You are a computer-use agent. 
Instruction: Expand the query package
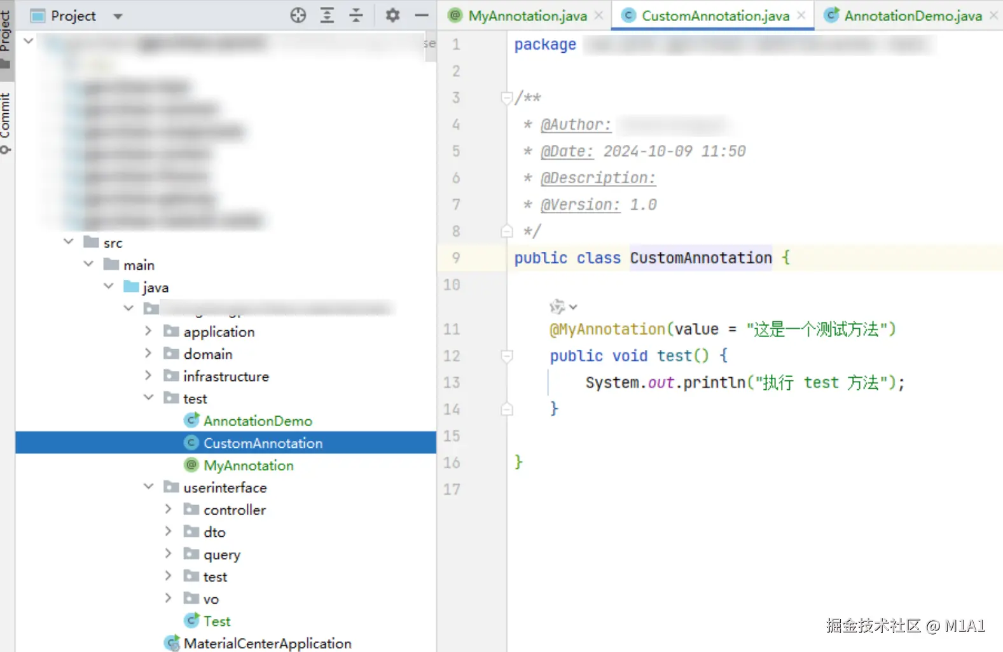[169, 553]
